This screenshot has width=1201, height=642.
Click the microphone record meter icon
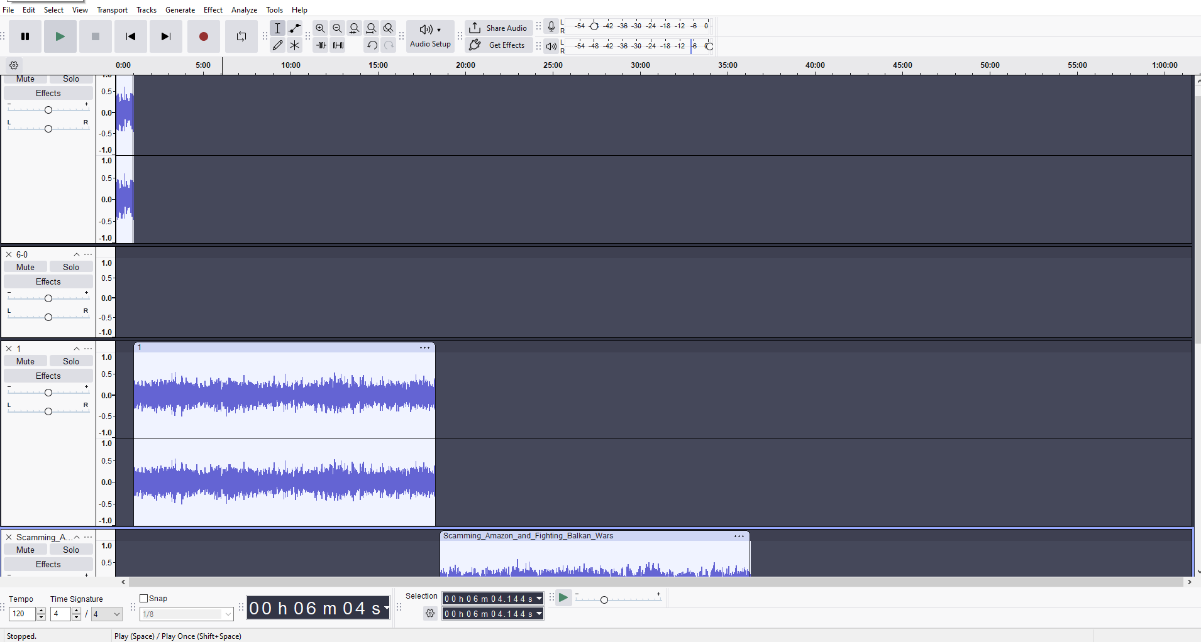tap(551, 26)
